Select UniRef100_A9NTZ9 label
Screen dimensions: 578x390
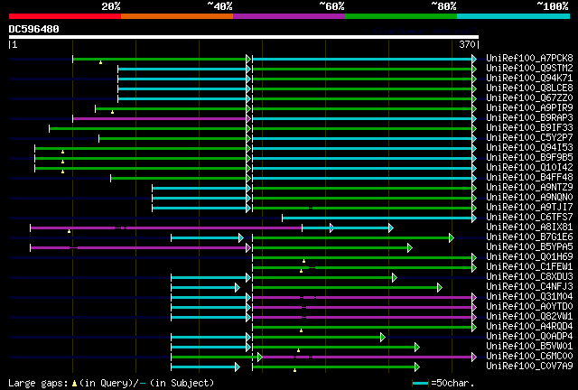point(529,188)
